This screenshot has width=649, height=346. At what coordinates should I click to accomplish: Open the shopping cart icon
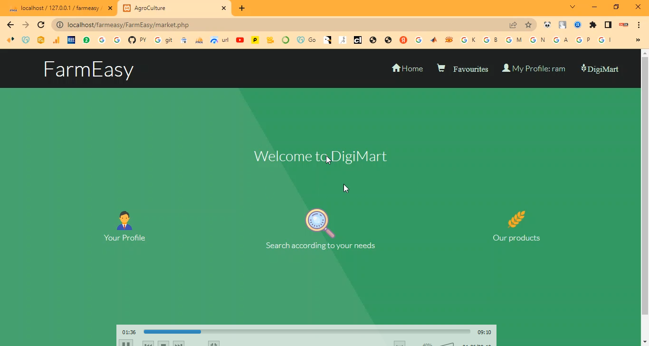point(441,68)
